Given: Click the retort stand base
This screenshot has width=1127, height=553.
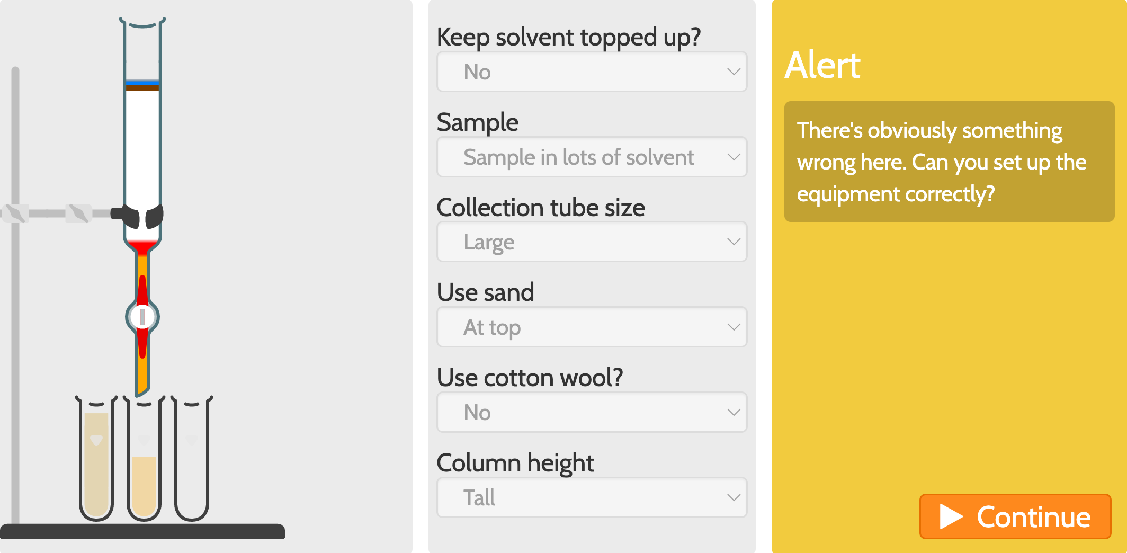Looking at the screenshot, I should [x=142, y=531].
